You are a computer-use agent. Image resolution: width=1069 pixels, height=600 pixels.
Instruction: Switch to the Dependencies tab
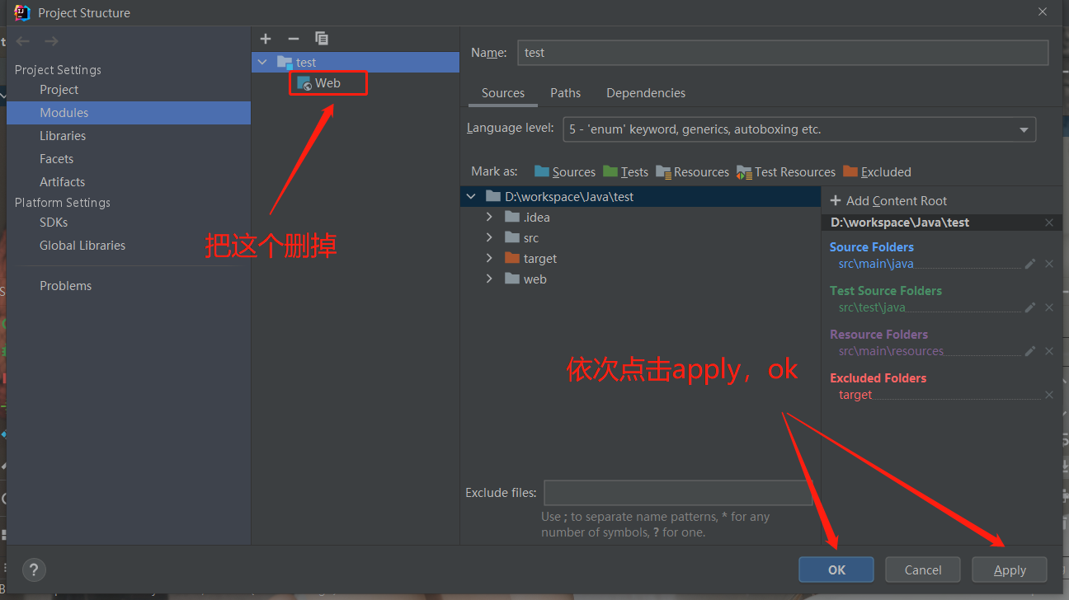point(646,92)
